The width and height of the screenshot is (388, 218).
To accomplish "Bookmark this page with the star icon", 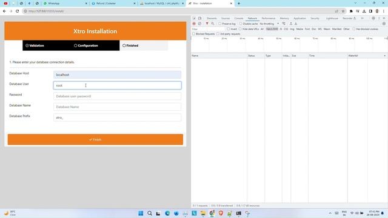I will (343, 11).
